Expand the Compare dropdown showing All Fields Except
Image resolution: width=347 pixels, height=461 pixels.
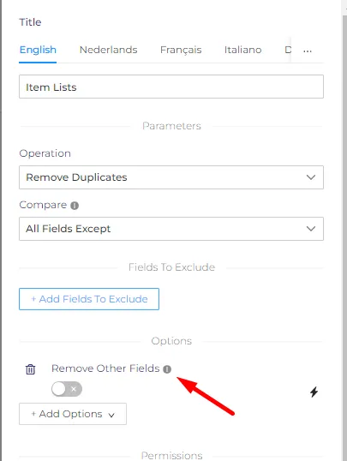point(171,229)
